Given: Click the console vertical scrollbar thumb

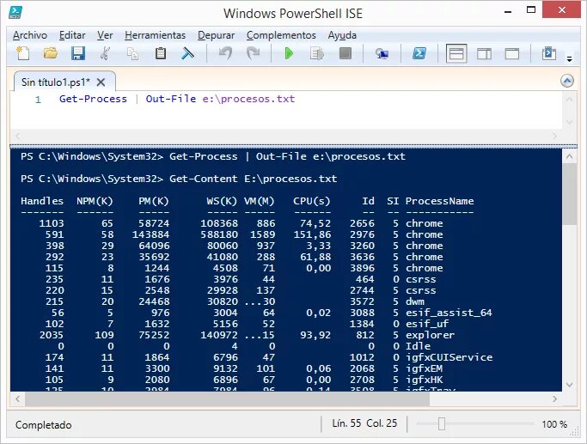Looking at the screenshot, I should tap(570, 194).
